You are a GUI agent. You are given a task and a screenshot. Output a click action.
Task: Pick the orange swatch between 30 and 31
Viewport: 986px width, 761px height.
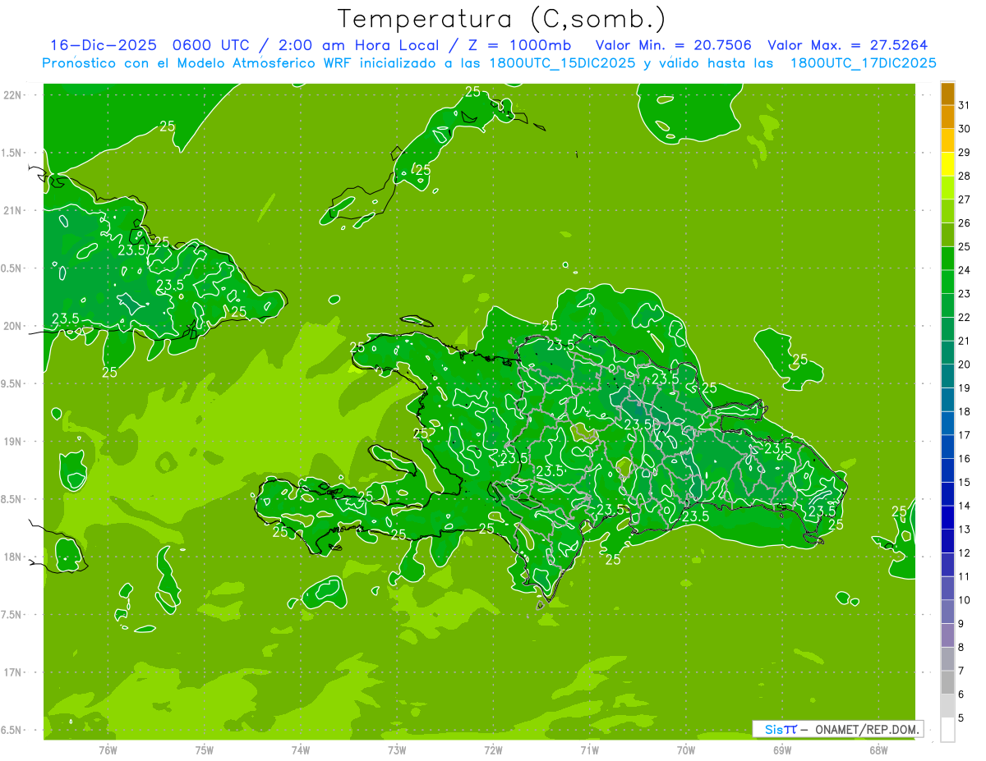click(x=947, y=117)
